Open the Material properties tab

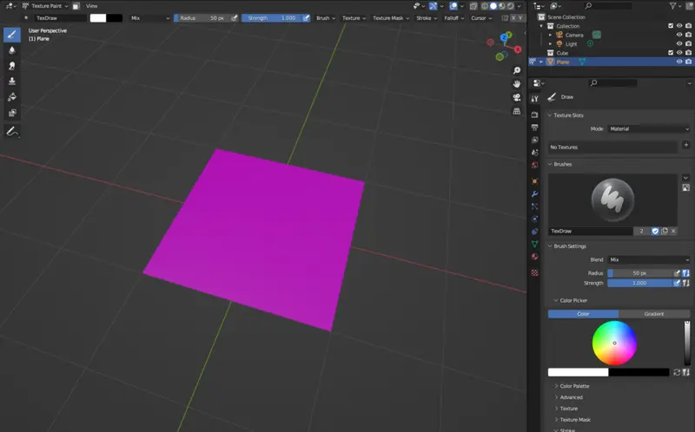click(x=534, y=257)
